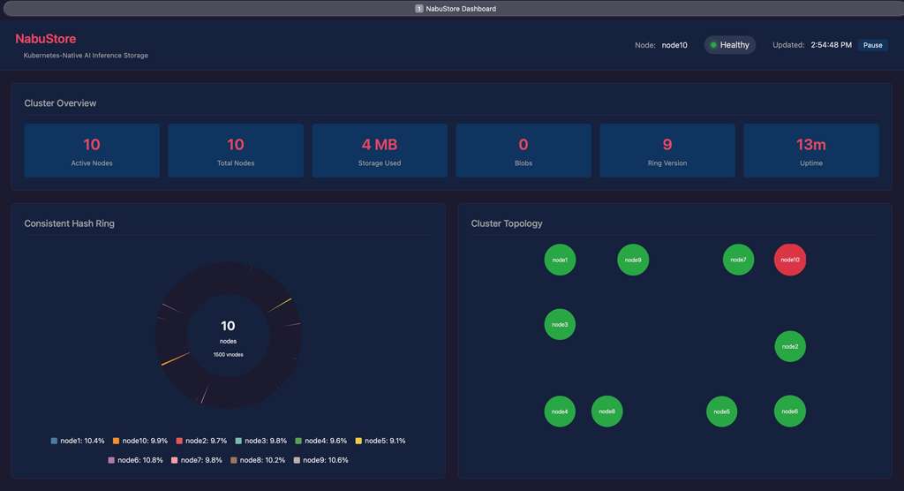Click the "node9: 10.6%" legend text
The image size is (904, 491).
(x=326, y=460)
